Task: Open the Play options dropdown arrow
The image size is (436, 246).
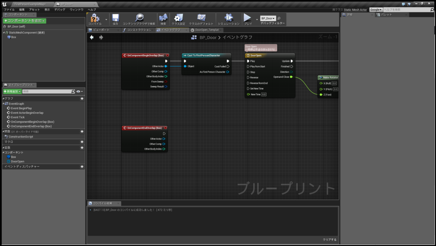Action: 257,20
